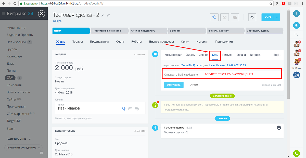306x158 pixels.
Task: Change the recipient Иван Иванов link
Action: (217, 66)
